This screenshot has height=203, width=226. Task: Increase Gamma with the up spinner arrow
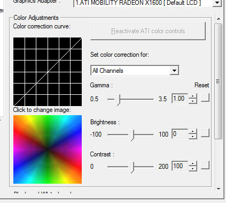tap(192, 96)
